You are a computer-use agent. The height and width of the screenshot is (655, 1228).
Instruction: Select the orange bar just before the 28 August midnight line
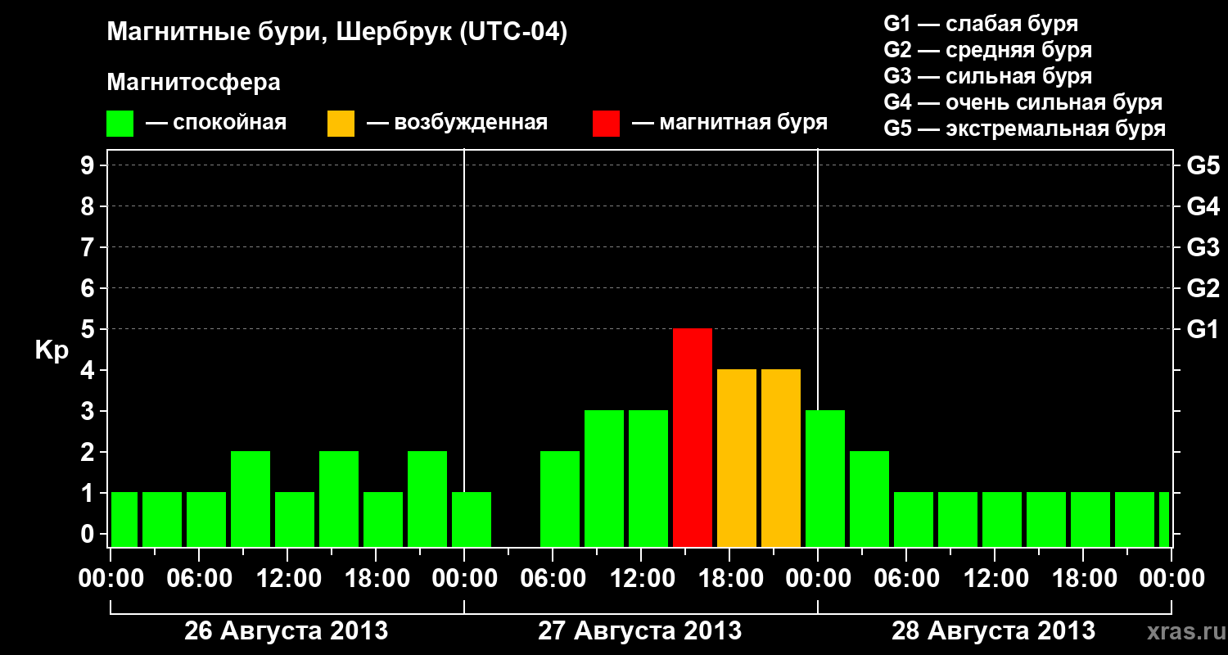[781, 458]
